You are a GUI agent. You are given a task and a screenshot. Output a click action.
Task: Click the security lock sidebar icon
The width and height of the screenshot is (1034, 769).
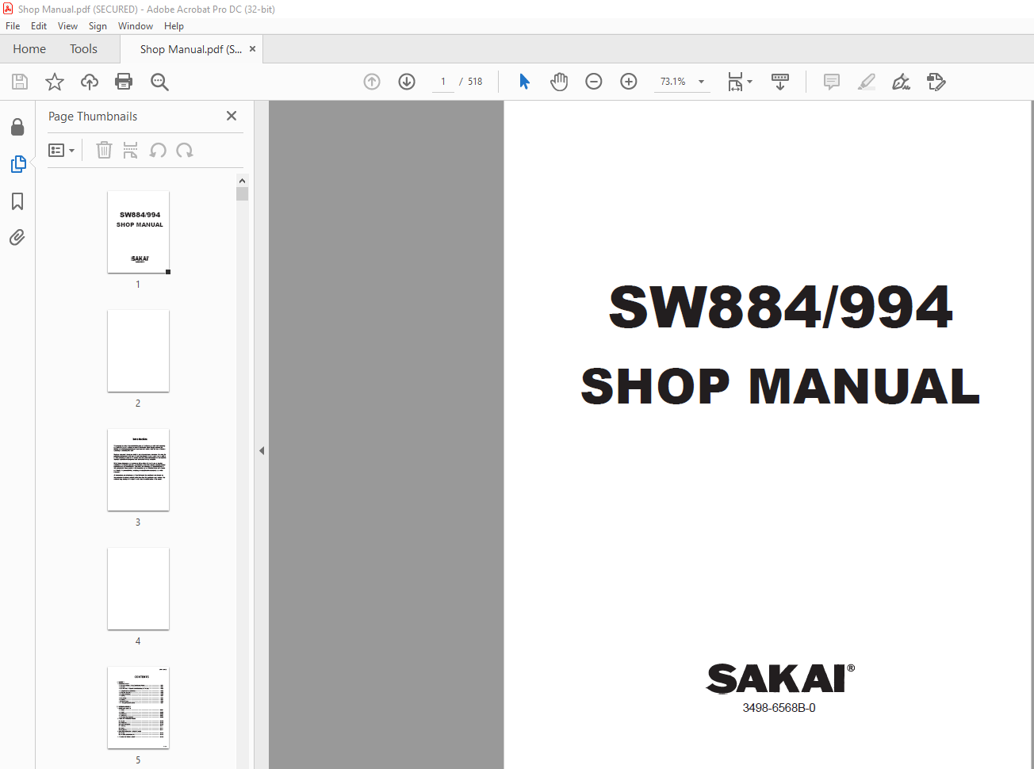pyautogui.click(x=17, y=127)
